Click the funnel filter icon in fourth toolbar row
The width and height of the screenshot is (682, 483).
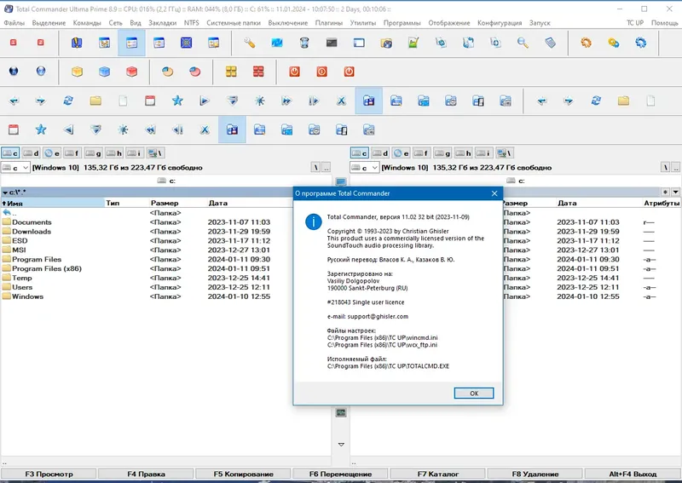95,129
